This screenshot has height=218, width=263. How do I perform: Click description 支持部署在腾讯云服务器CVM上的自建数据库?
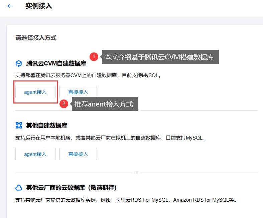89,75
